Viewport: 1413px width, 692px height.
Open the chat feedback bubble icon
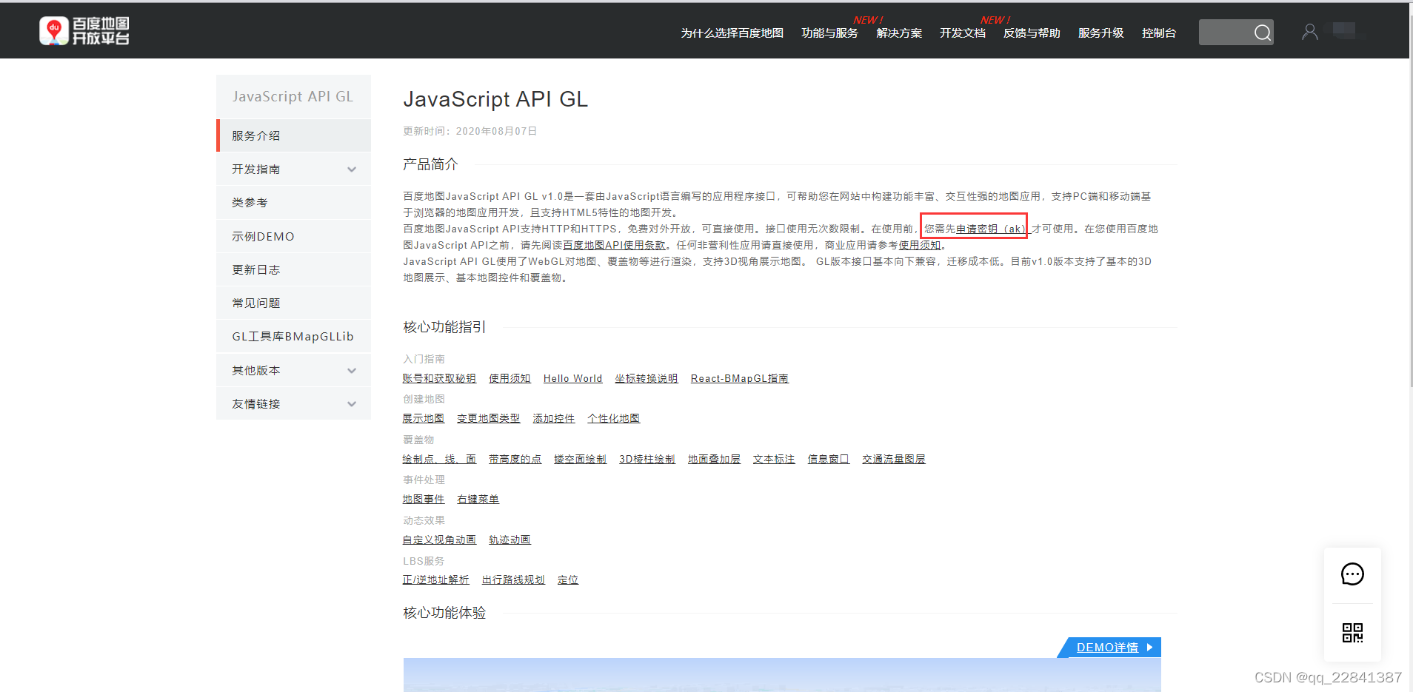coord(1352,574)
